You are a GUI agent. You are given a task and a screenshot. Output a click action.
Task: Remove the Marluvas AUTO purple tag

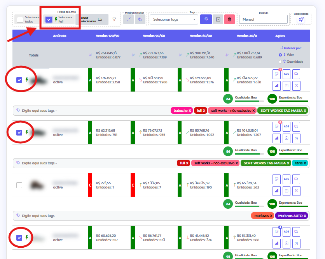click(x=305, y=216)
